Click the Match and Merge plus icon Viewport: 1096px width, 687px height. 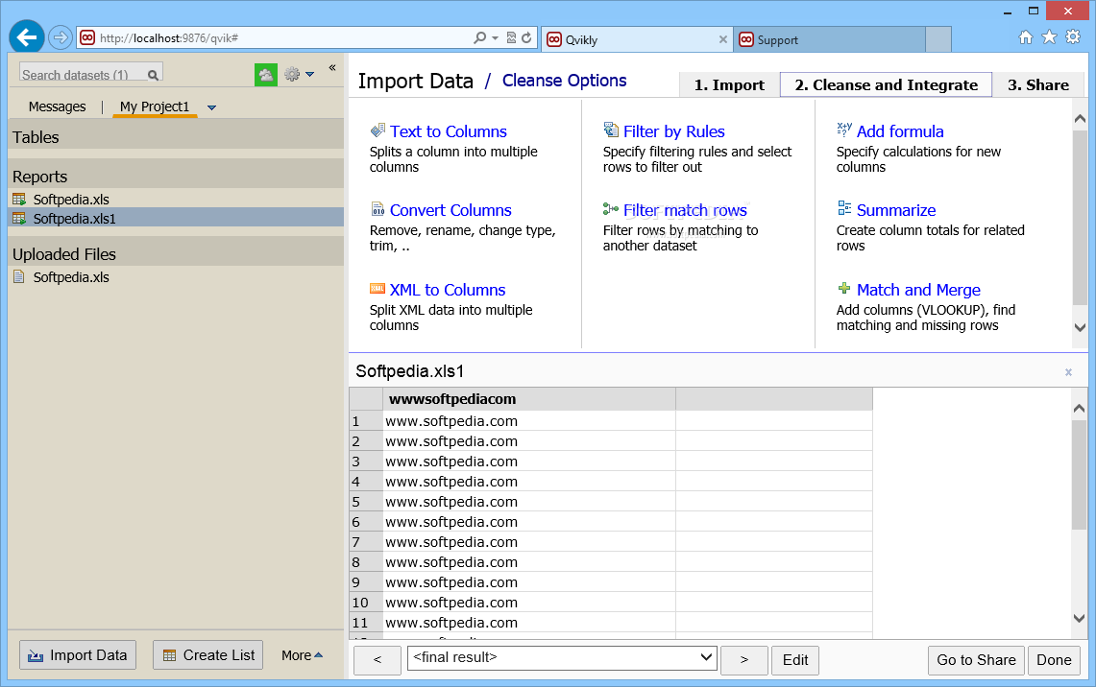(844, 289)
